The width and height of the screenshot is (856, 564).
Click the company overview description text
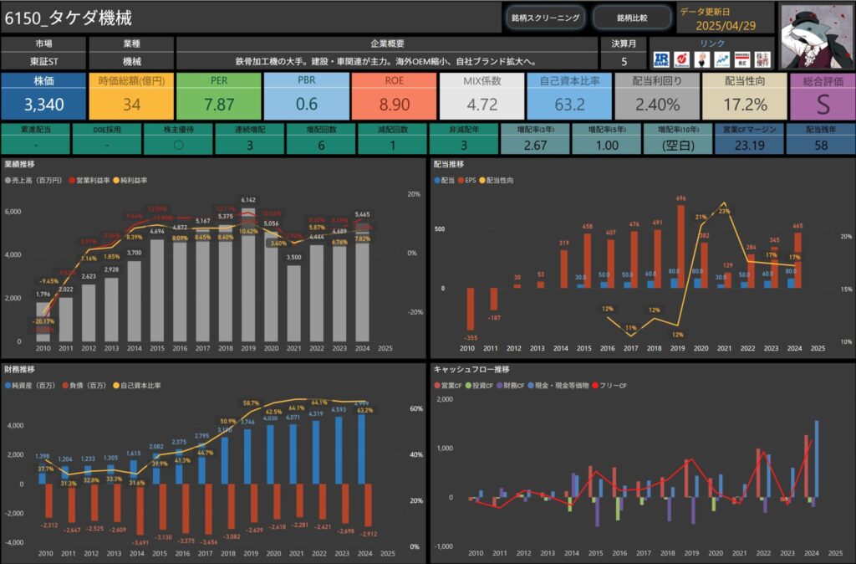(387, 61)
